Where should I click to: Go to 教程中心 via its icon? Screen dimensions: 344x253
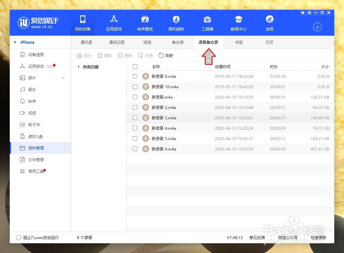pyautogui.click(x=238, y=23)
